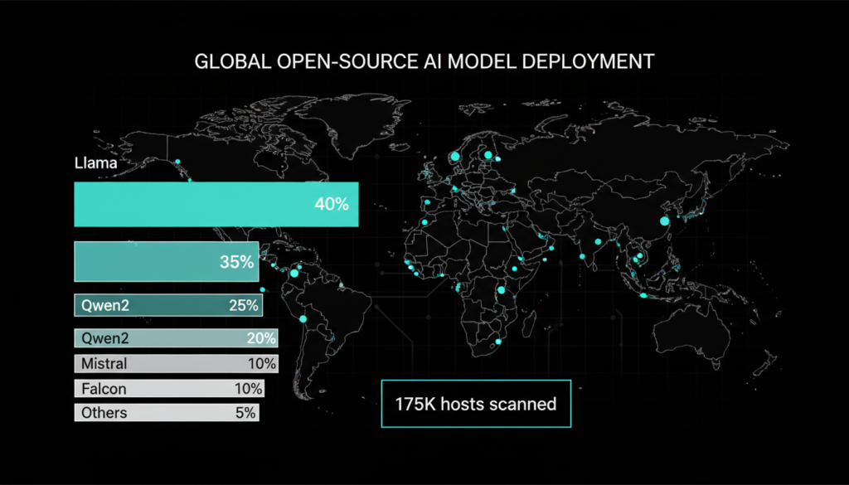Click the "175K hosts scanned" box
Viewport: 849px width, 485px height.
tap(476, 404)
